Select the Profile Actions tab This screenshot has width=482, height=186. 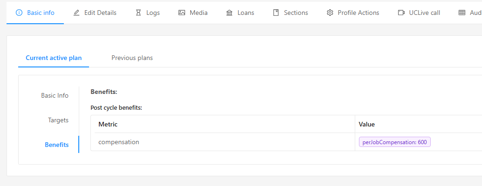click(x=358, y=13)
